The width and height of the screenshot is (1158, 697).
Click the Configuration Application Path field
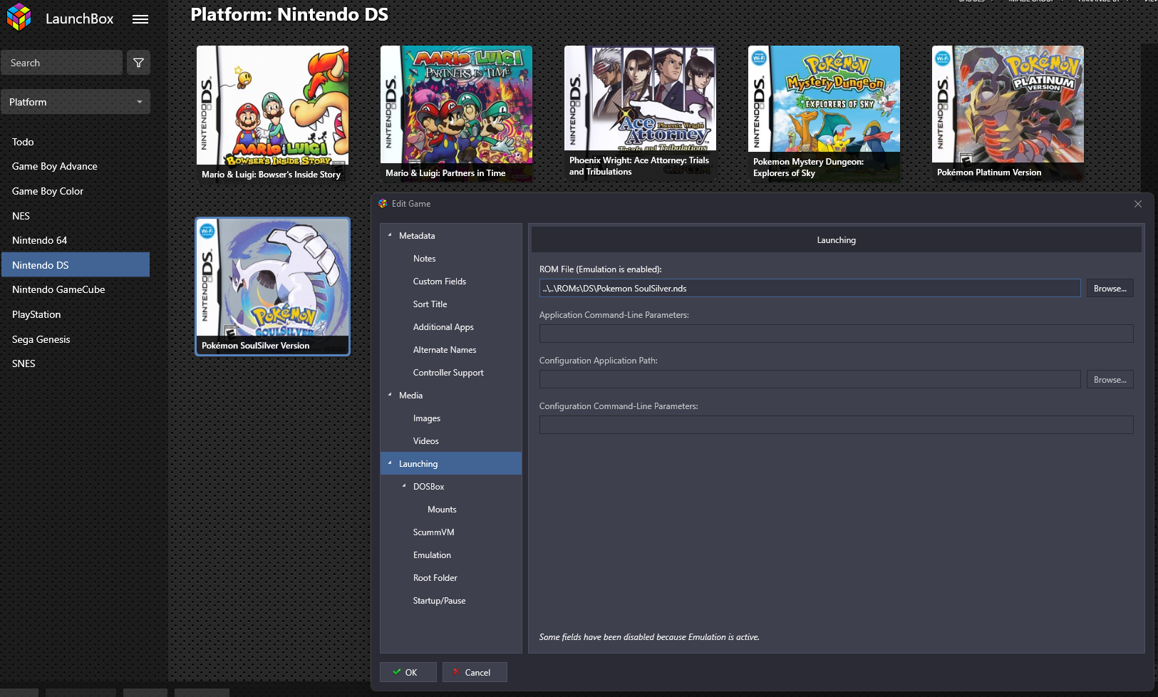click(810, 379)
